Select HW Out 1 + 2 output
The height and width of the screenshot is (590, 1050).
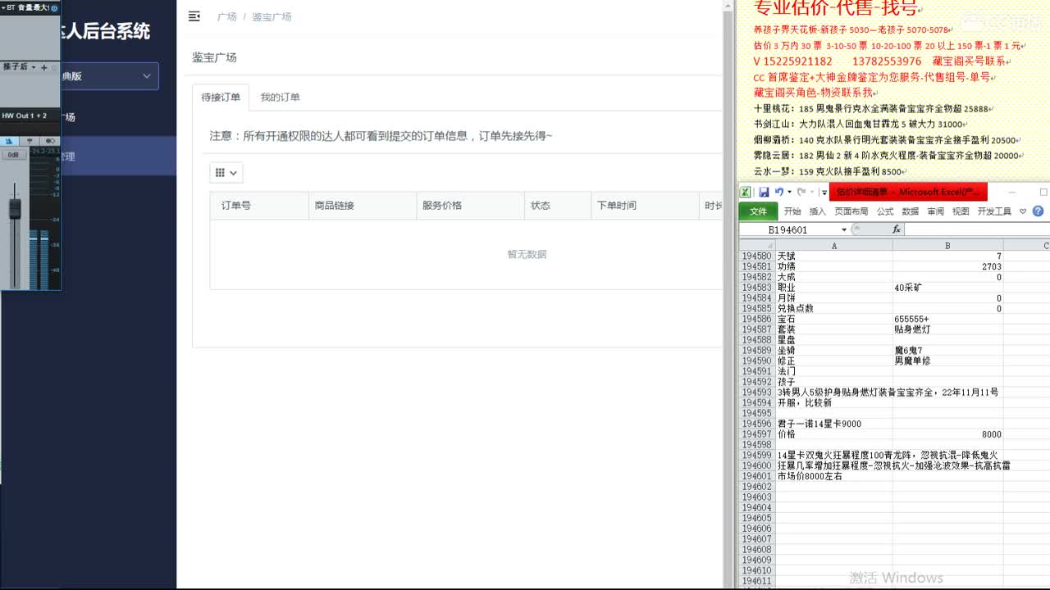pos(25,116)
